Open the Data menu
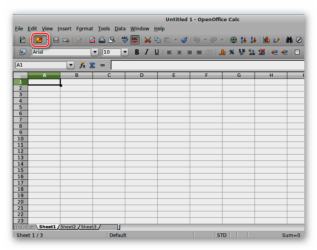317x250 pixels. pos(120,29)
